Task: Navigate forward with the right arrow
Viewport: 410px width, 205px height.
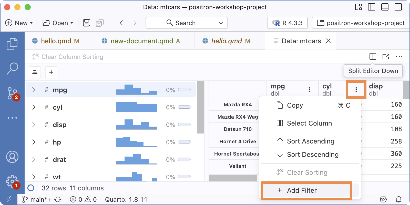Action: pos(135,23)
